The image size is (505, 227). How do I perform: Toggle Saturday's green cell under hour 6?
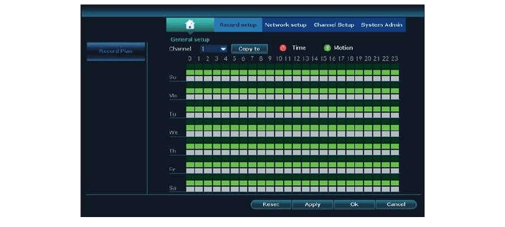(x=244, y=183)
